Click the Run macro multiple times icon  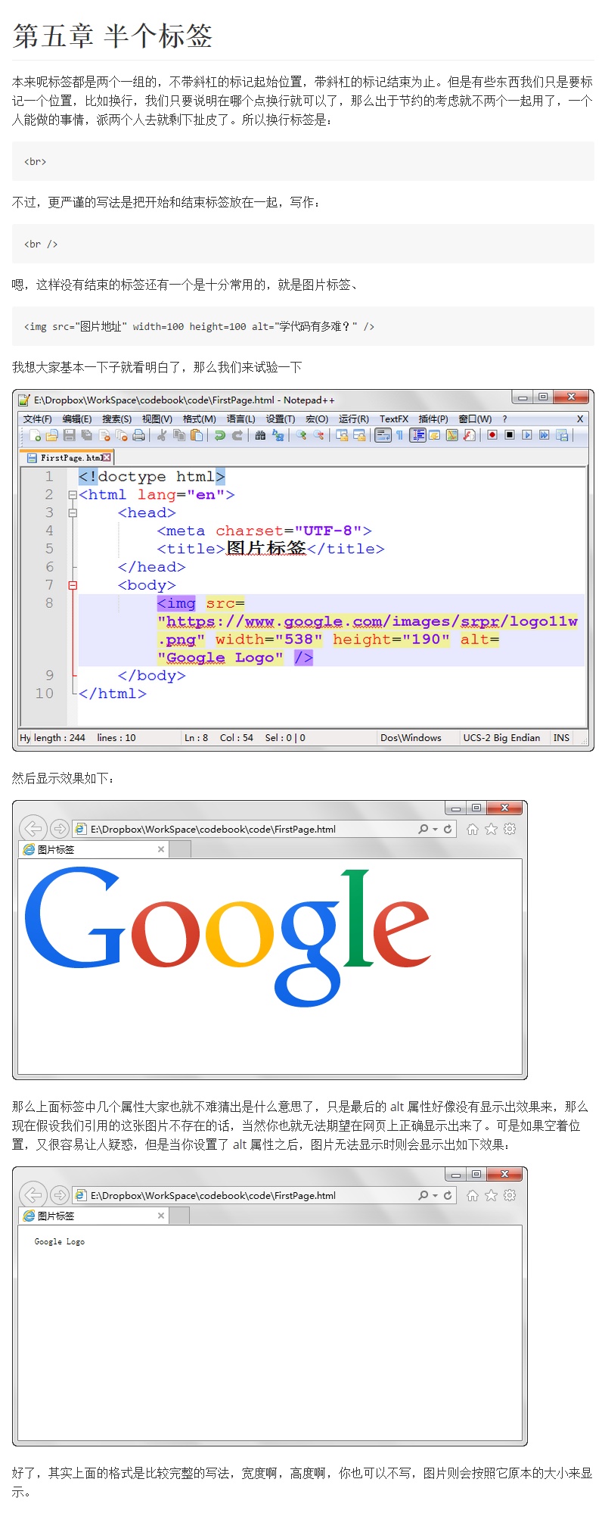coord(544,435)
